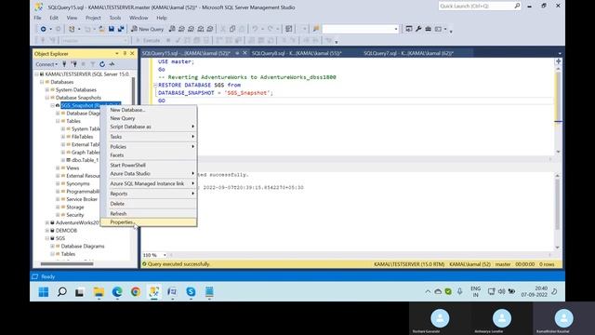Open the Tasks submenu in context menu
The height and width of the screenshot is (335, 595).
tap(149, 137)
